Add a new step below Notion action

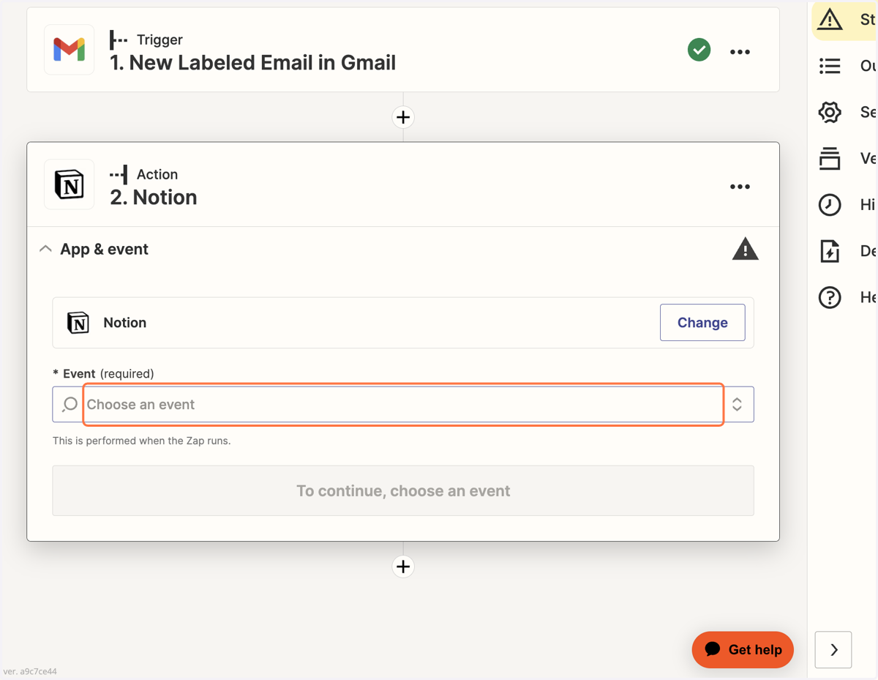(x=403, y=567)
